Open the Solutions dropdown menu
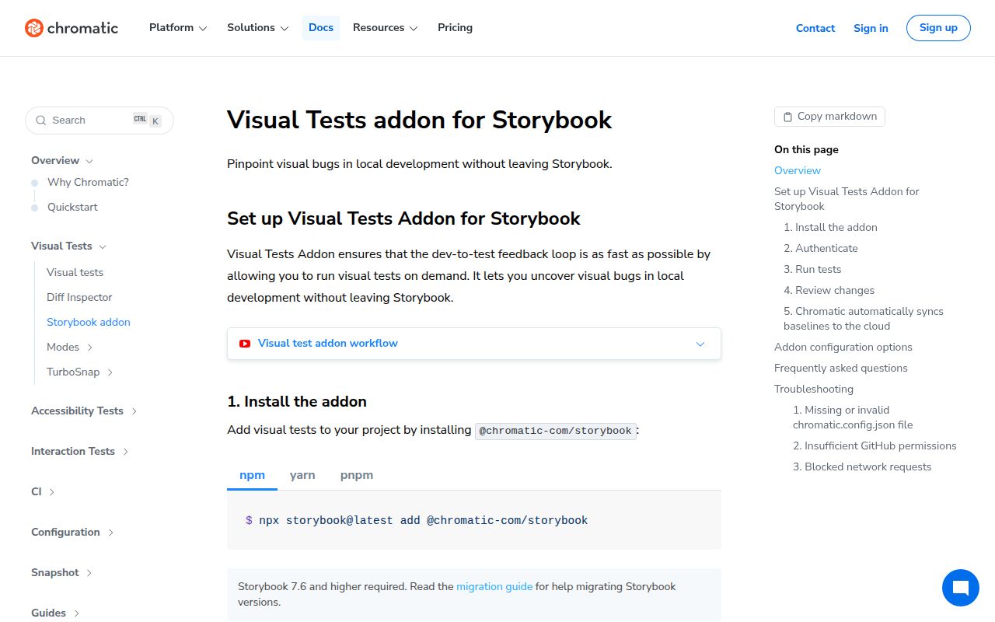The image size is (995, 622). coord(257,28)
